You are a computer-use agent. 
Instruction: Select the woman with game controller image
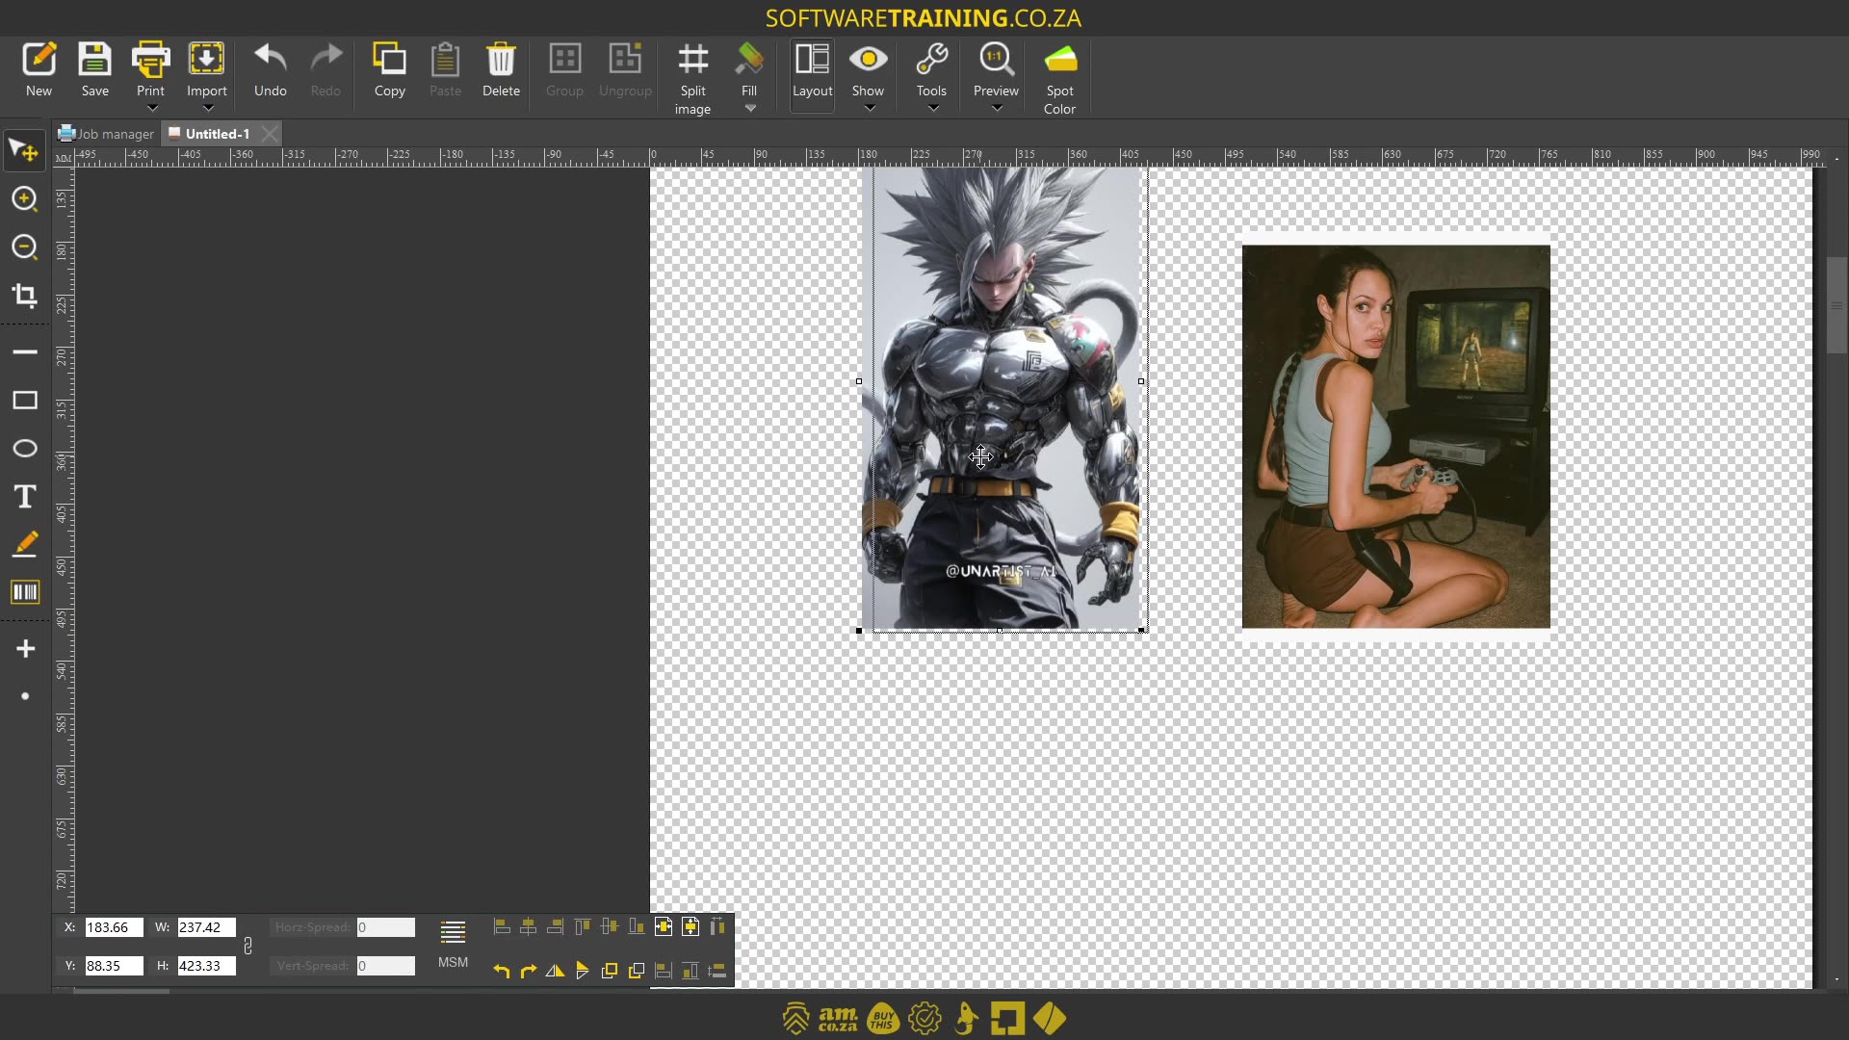pos(1395,436)
